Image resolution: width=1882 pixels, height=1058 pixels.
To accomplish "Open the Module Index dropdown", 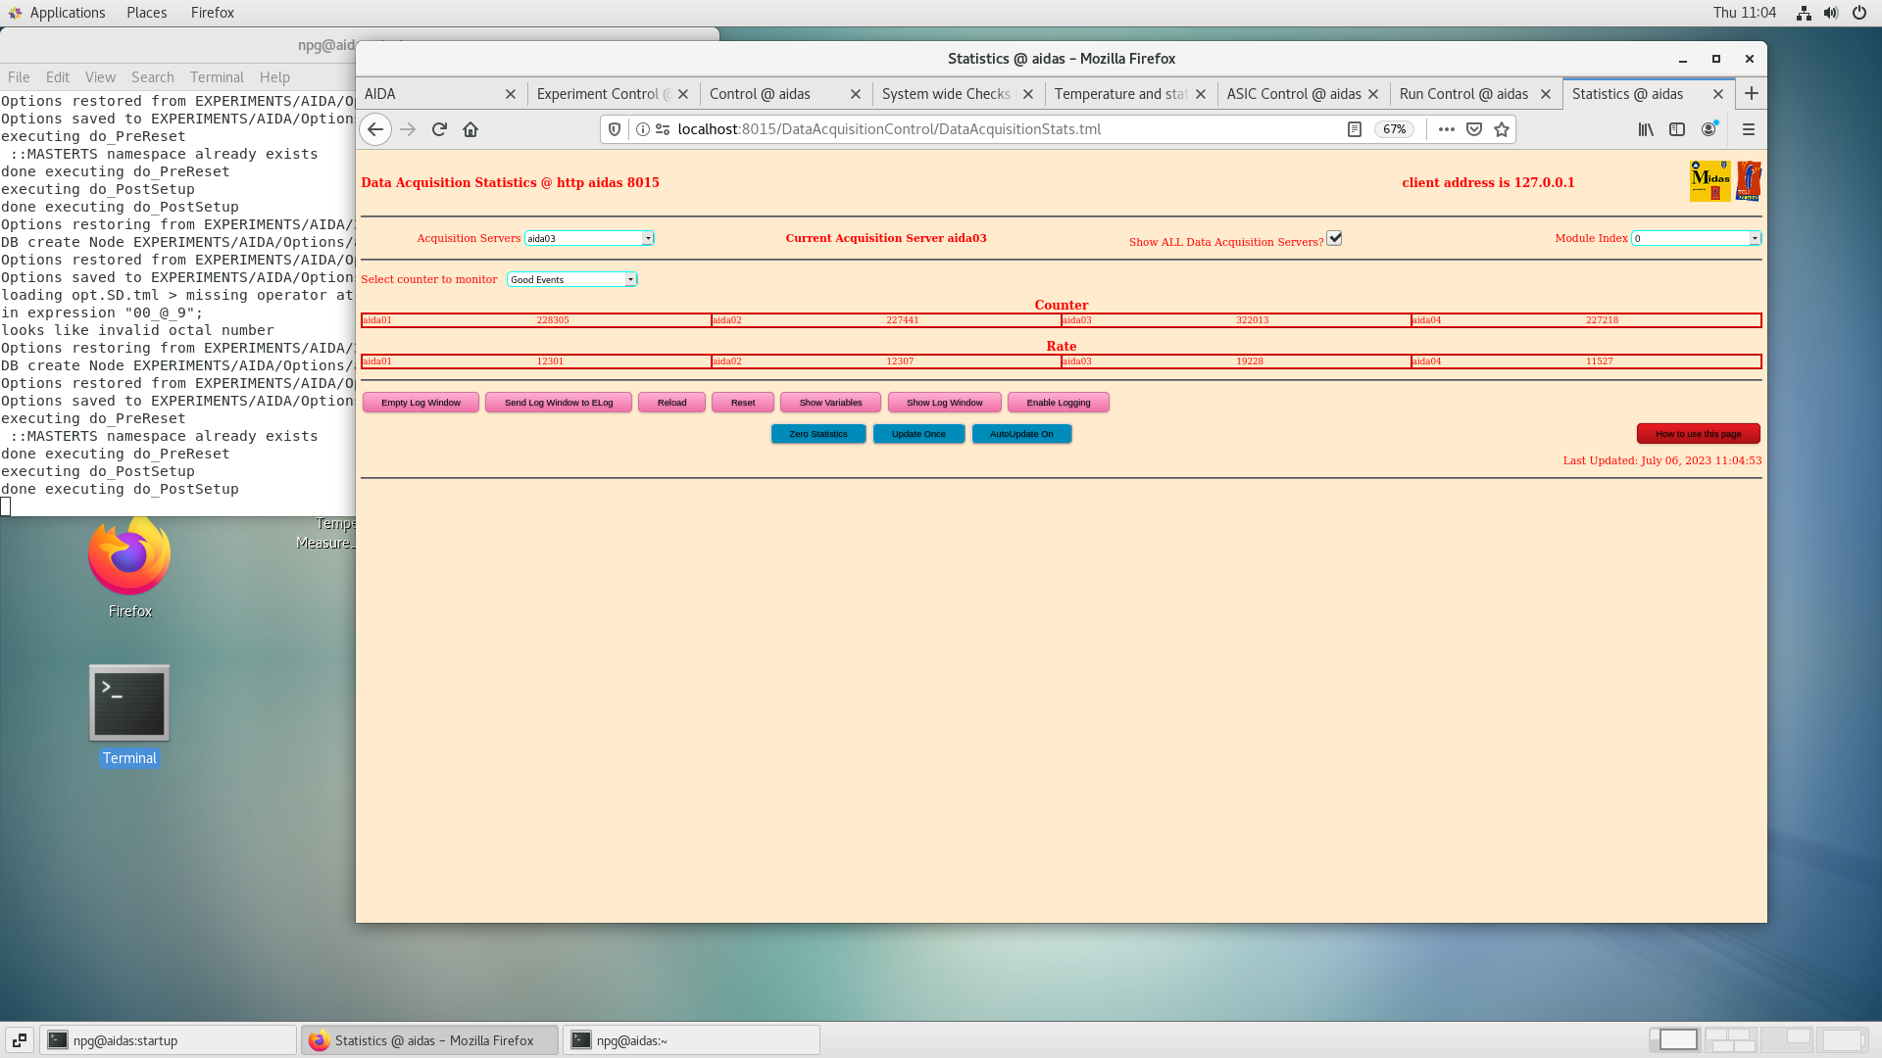I will (x=1696, y=238).
